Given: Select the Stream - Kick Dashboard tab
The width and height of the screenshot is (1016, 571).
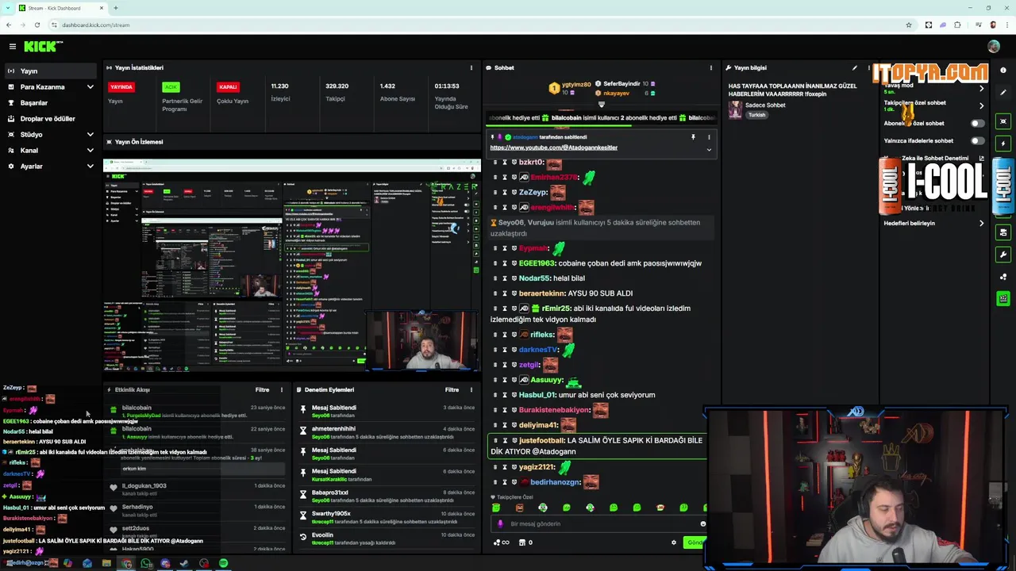Looking at the screenshot, I should 60,8.
